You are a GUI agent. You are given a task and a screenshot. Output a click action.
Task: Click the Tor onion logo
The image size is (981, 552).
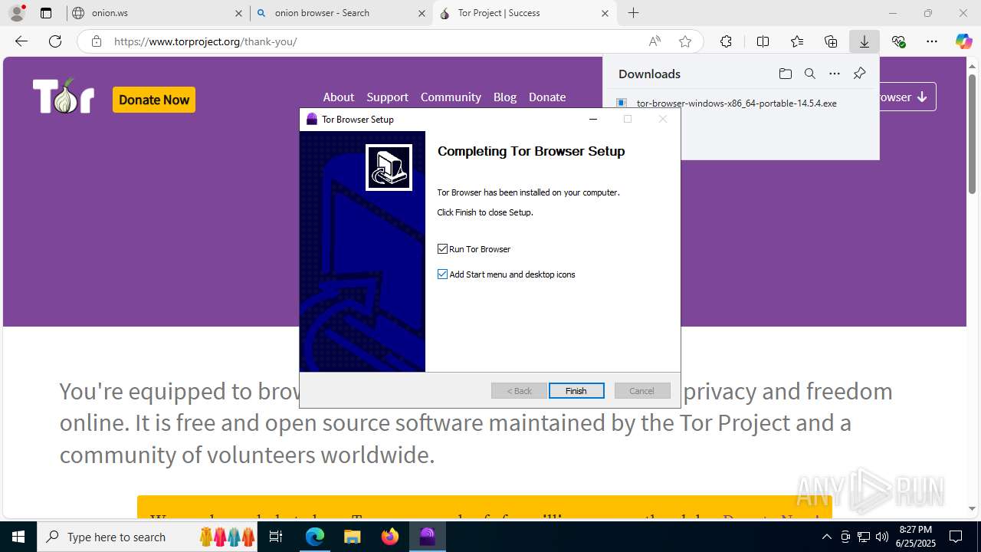click(64, 97)
